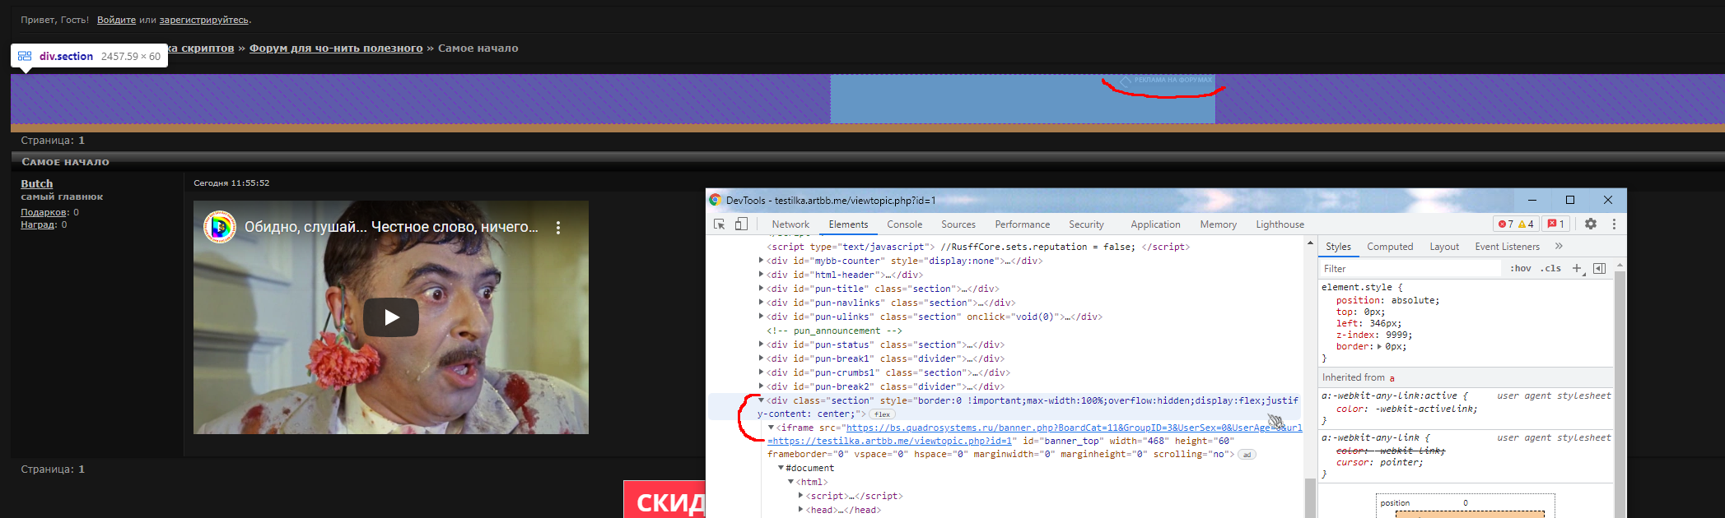The height and width of the screenshot is (518, 1725).
Task: Click the video title 'Обидно, слушай...'
Action: 391,227
